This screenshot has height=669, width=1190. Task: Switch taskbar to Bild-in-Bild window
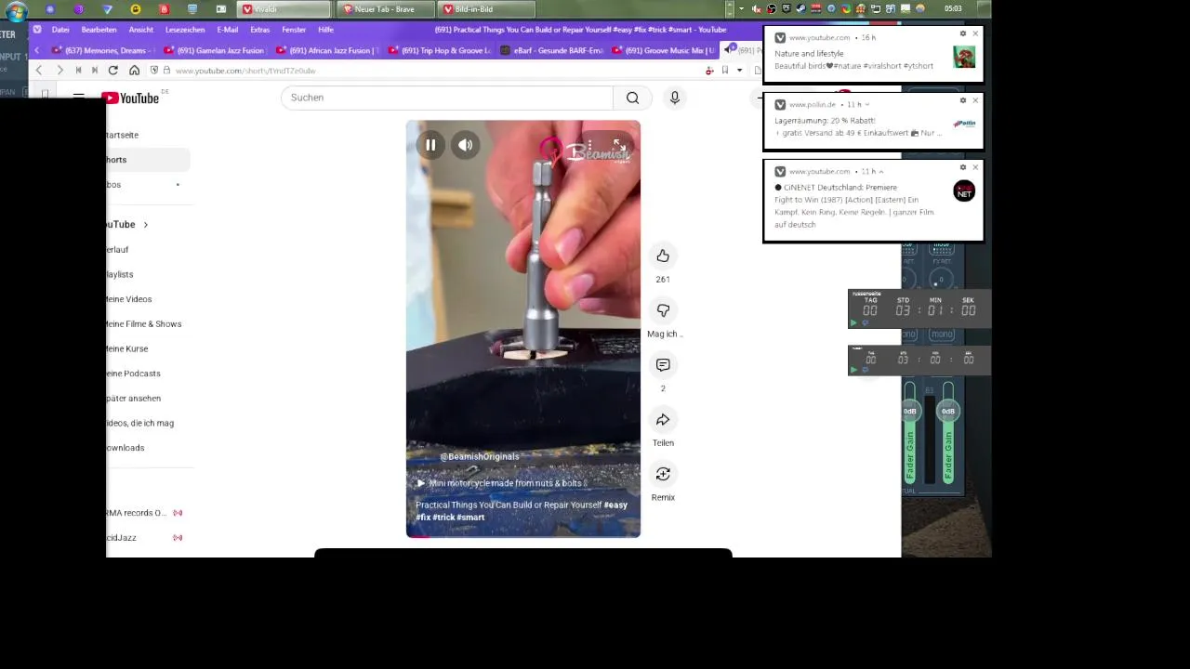(x=486, y=9)
